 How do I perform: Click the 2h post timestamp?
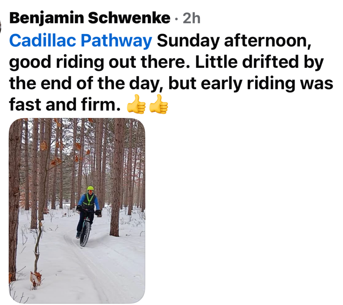click(x=192, y=19)
